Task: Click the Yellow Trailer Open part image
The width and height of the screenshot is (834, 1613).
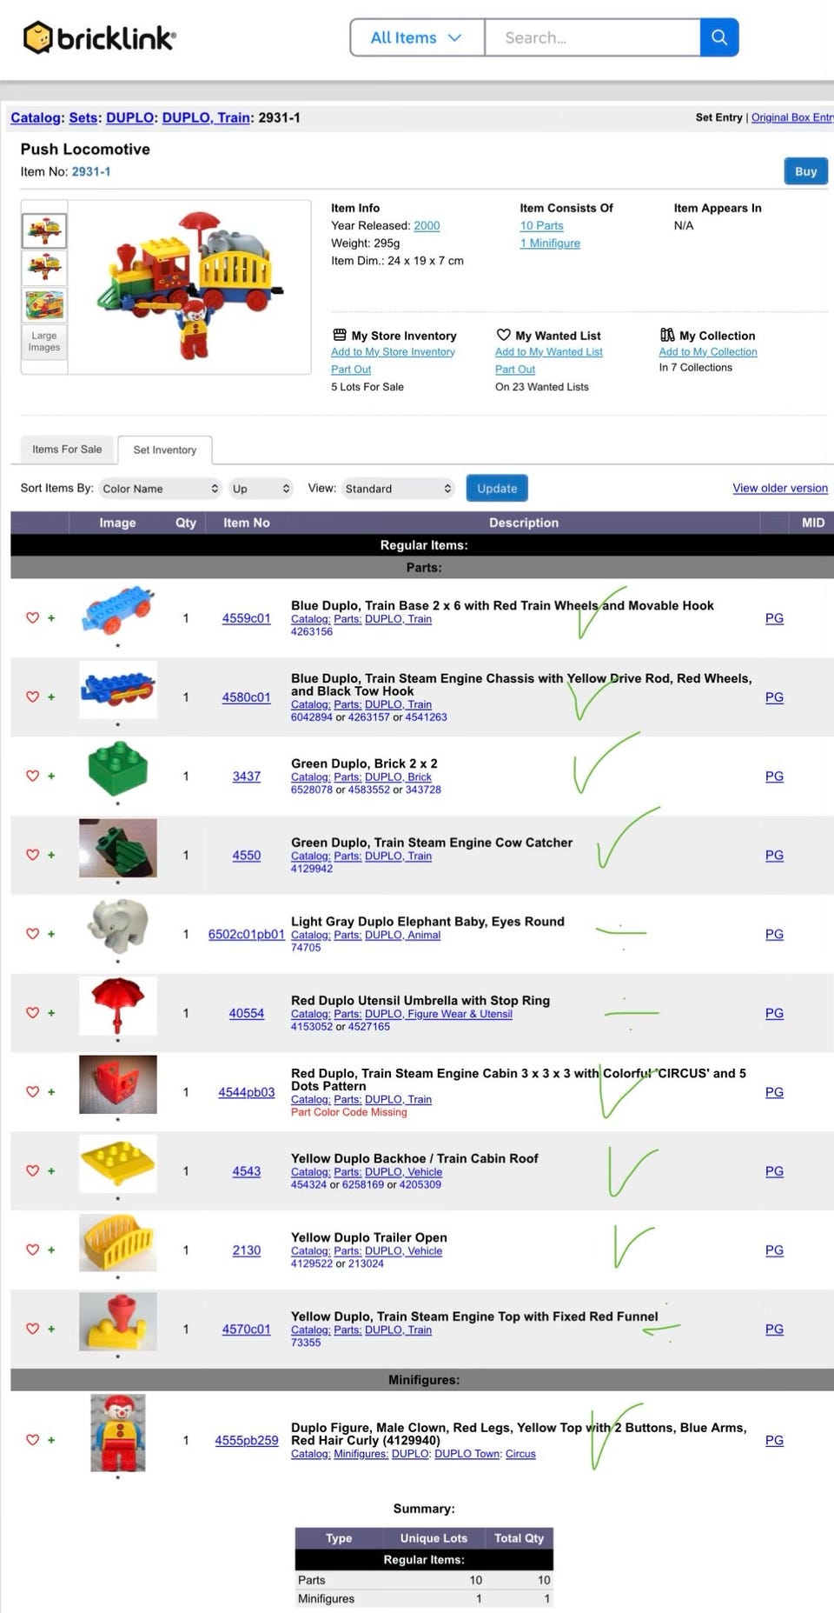Action: tap(118, 1243)
